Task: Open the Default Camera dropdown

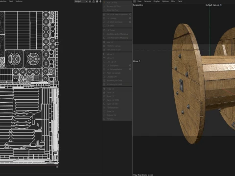Action: click(213, 5)
